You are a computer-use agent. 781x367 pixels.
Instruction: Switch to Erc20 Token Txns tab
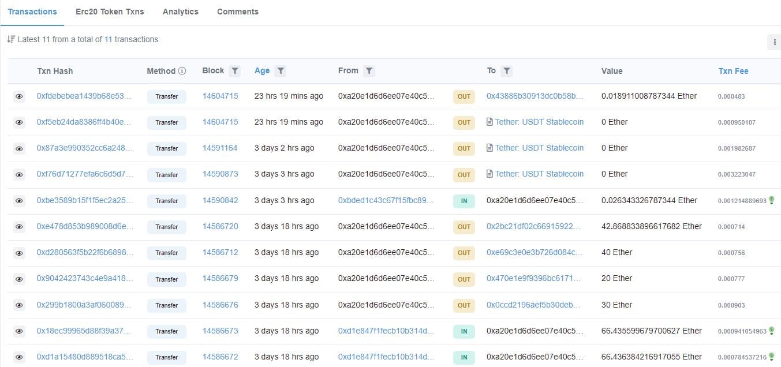coord(110,12)
